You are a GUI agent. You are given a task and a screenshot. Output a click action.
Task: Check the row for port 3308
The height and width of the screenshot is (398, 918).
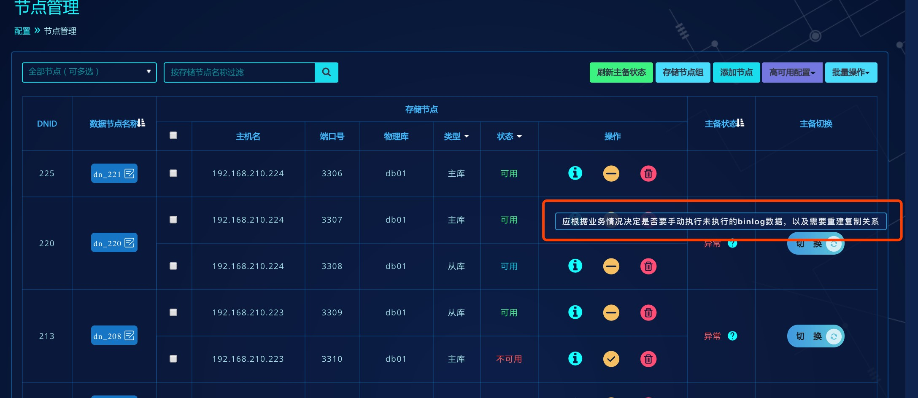[173, 266]
